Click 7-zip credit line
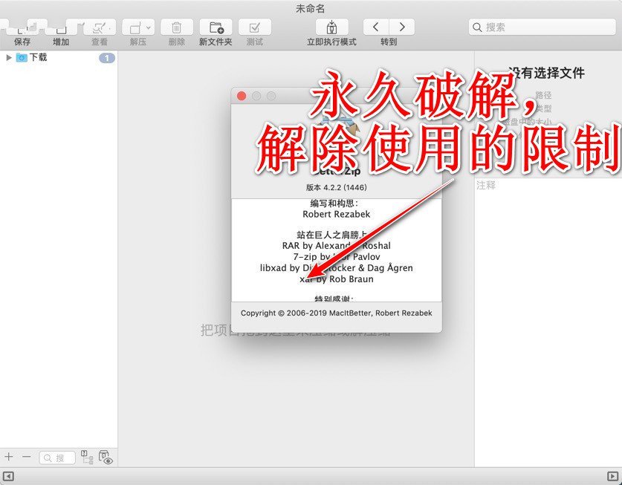The width and height of the screenshot is (622, 485). pyautogui.click(x=337, y=256)
